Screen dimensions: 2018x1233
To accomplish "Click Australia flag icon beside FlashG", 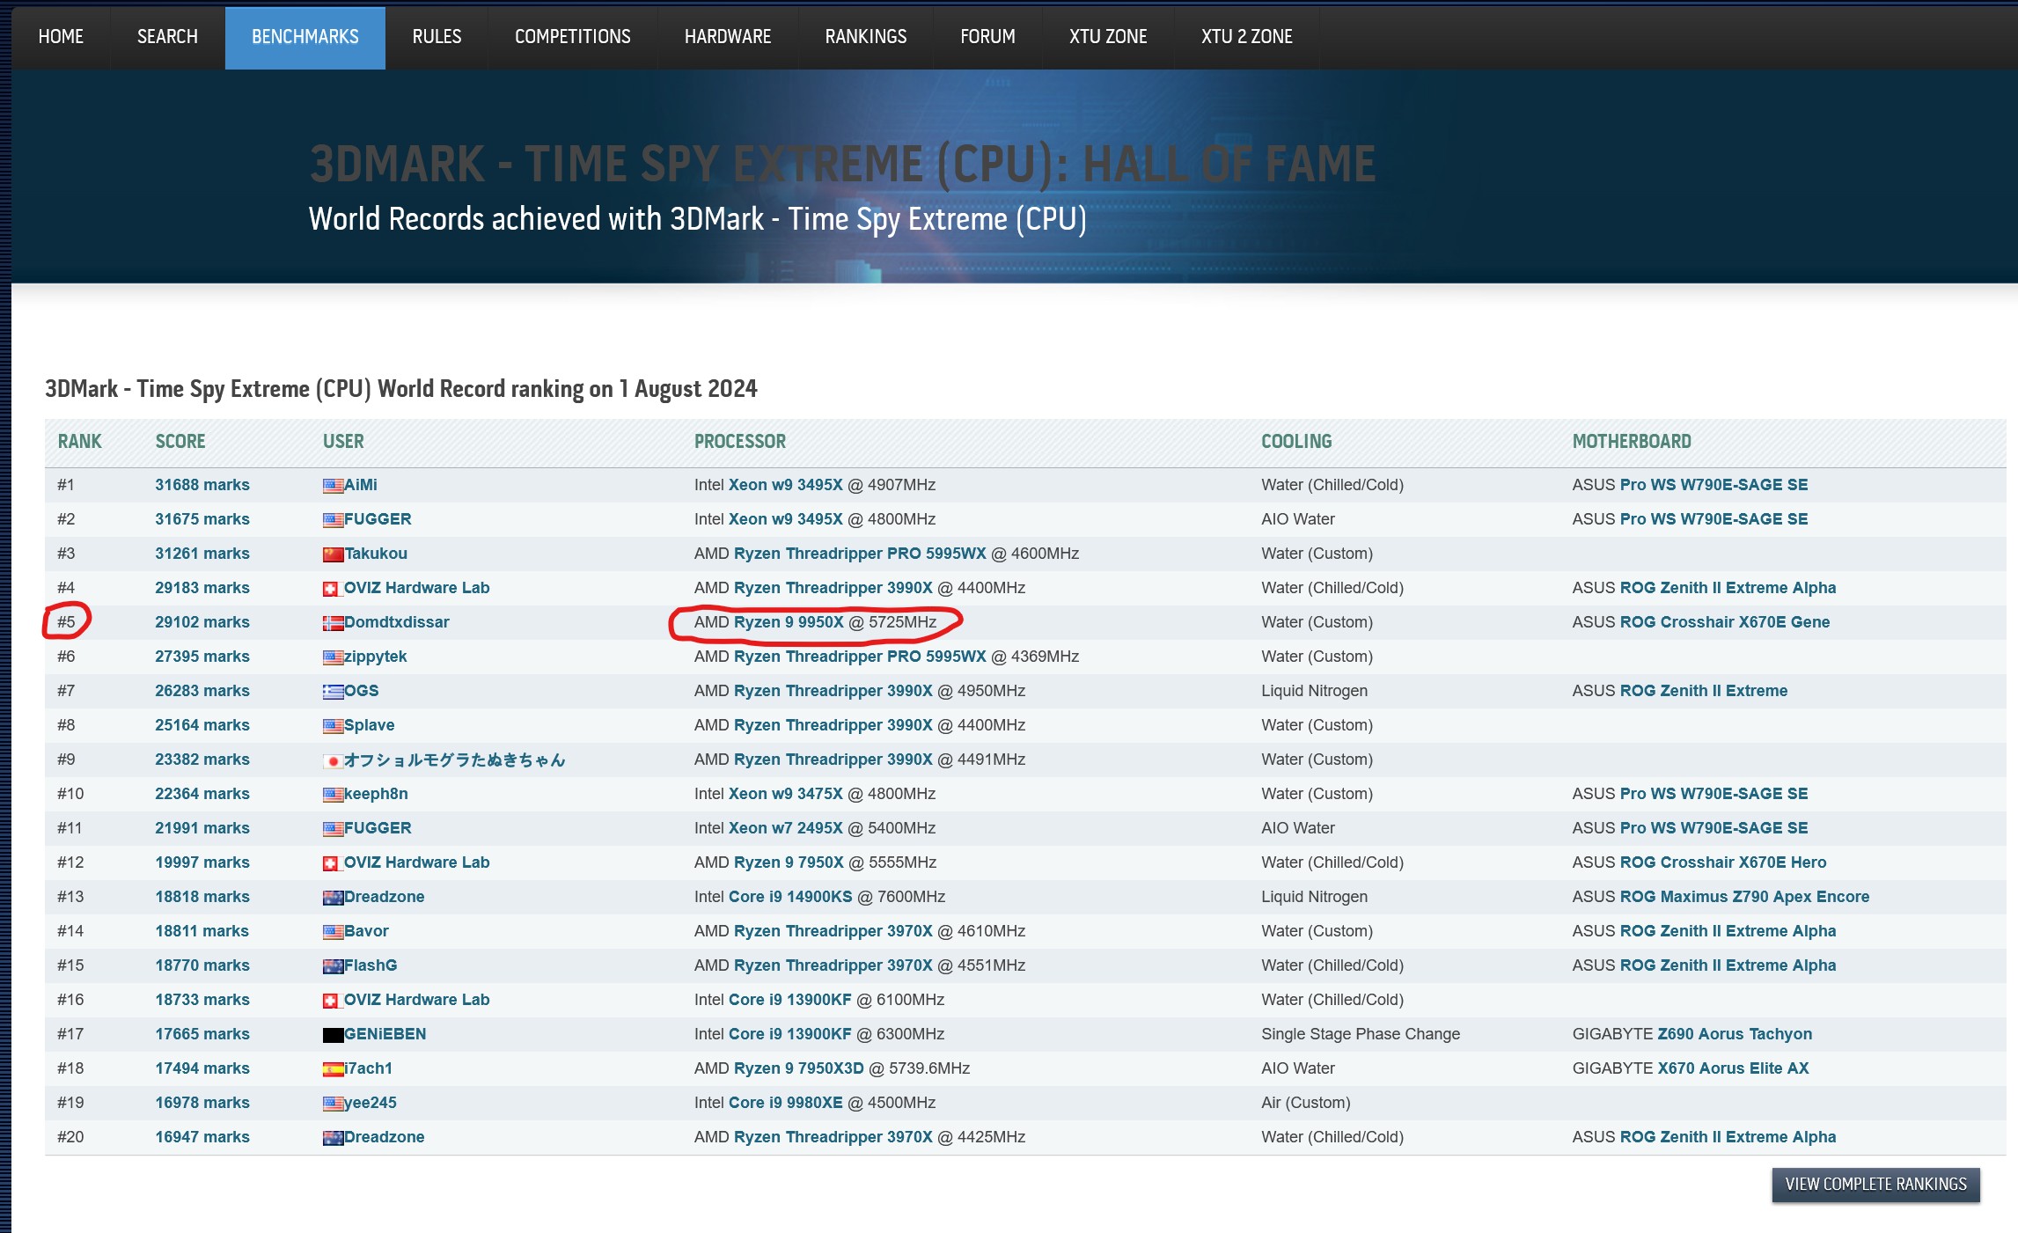I will tap(333, 966).
